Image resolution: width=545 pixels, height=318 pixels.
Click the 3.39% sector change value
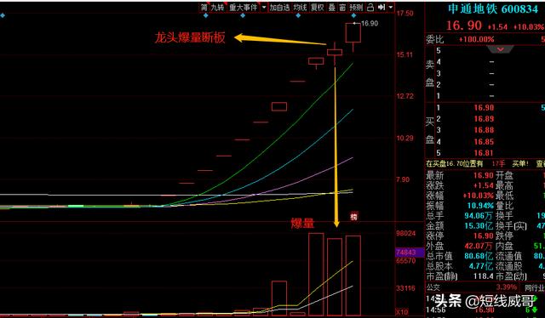click(507, 287)
